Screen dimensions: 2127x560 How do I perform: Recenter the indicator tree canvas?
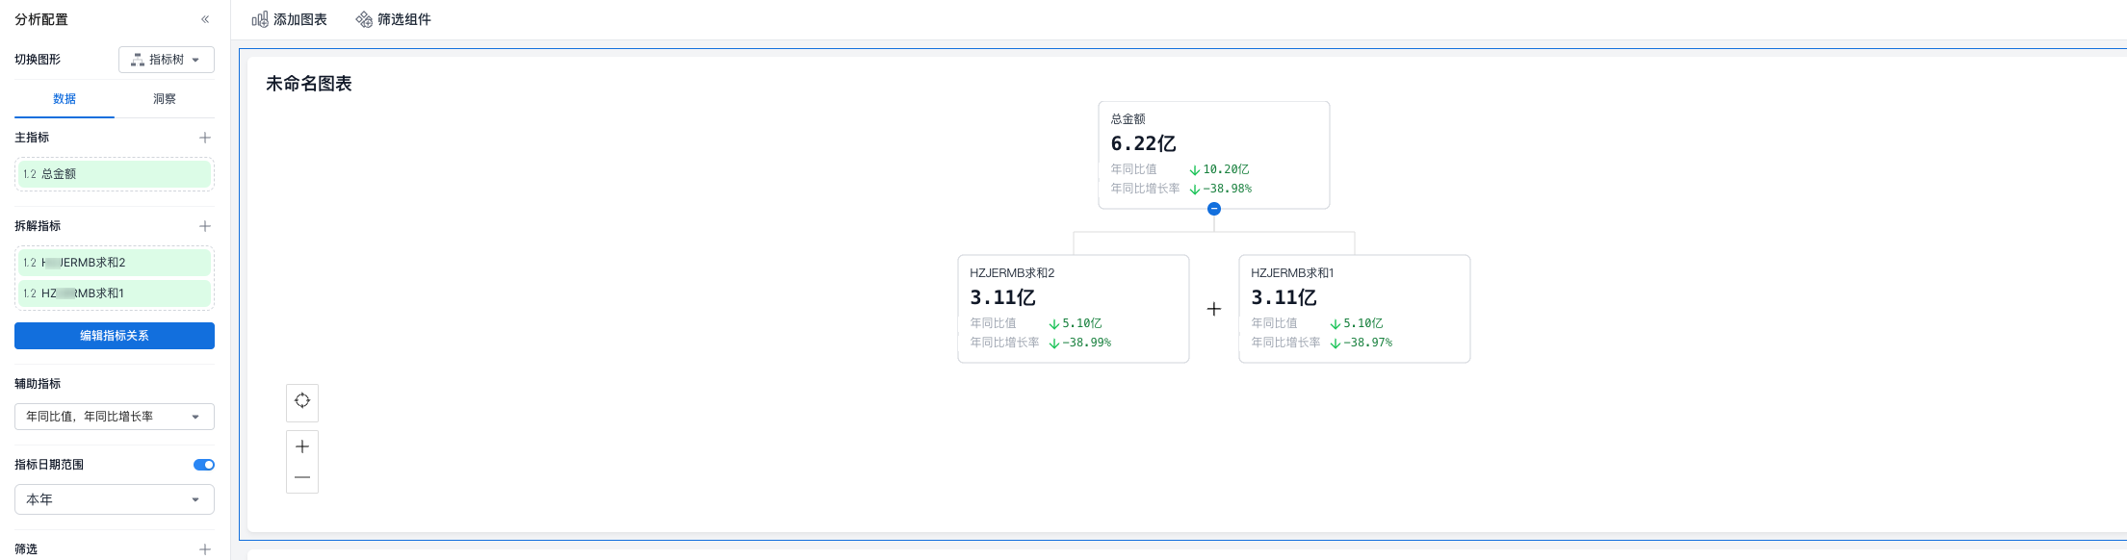pyautogui.click(x=302, y=401)
